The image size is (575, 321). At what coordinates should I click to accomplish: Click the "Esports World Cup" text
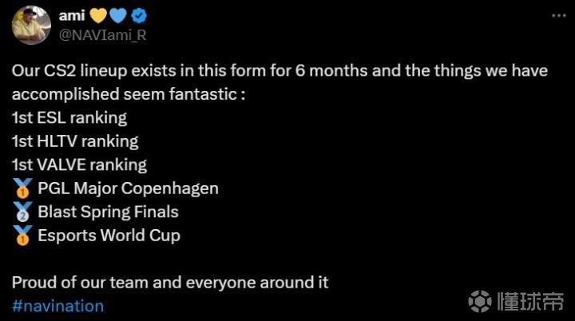[x=109, y=236]
